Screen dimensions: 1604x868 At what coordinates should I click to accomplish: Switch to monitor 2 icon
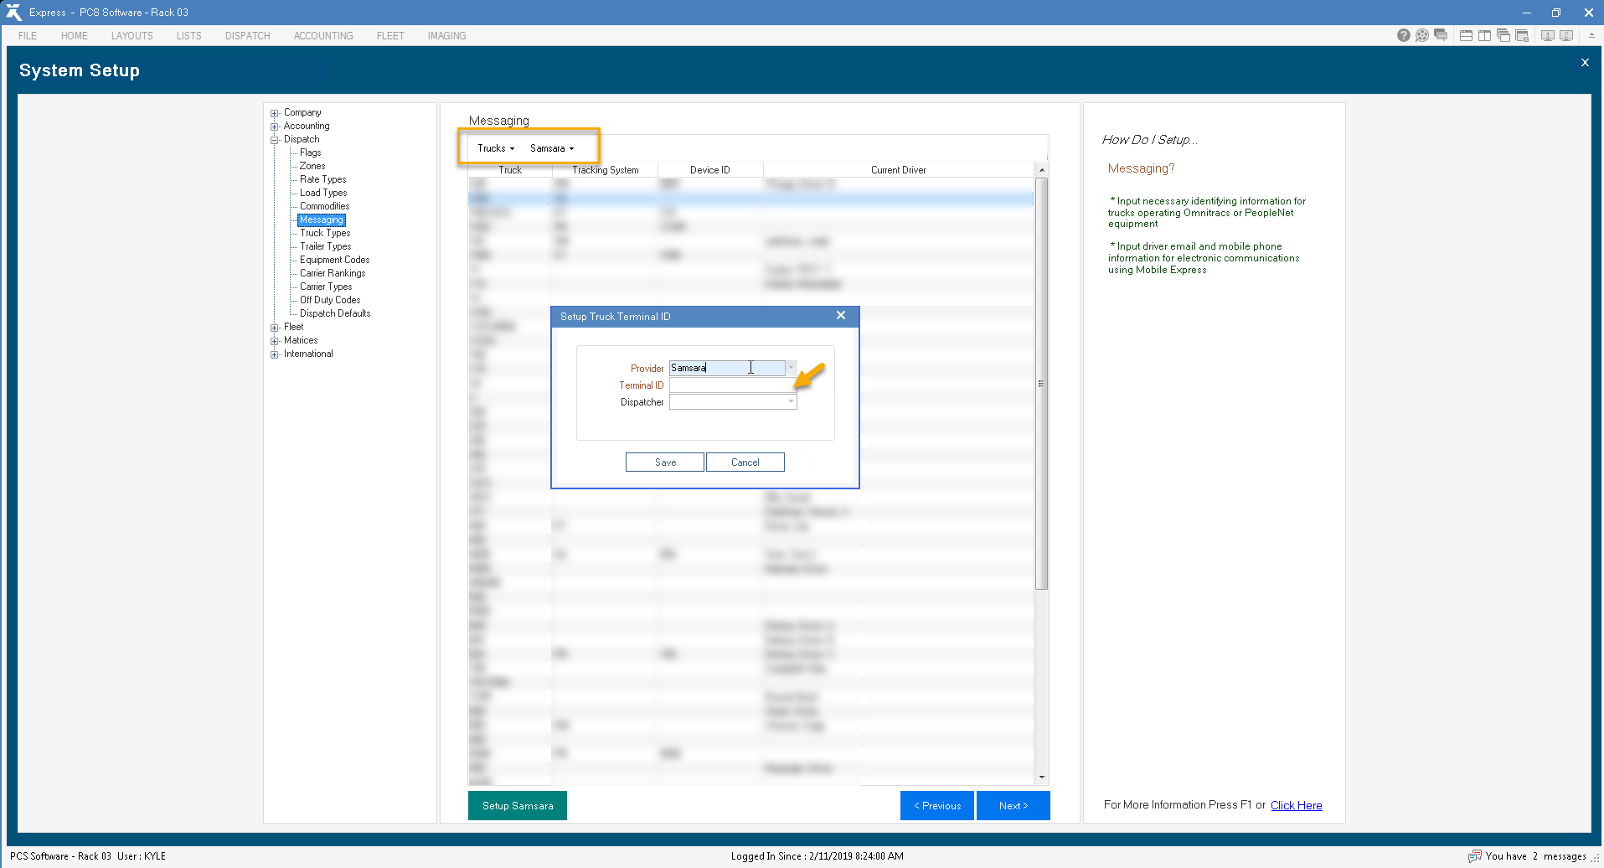(1566, 35)
